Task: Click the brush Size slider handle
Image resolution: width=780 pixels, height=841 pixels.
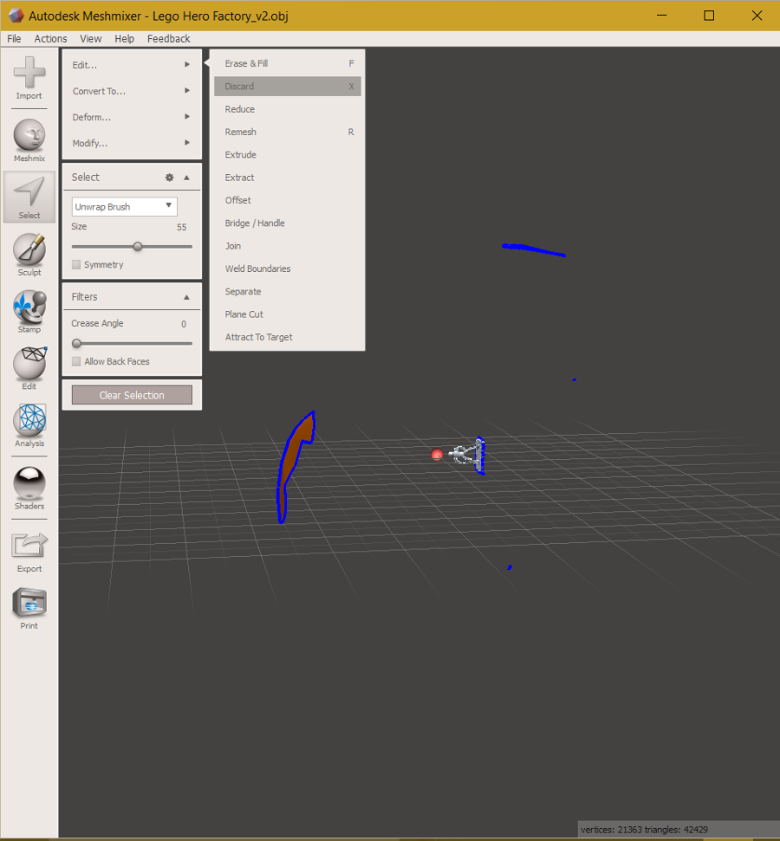Action: pos(138,247)
